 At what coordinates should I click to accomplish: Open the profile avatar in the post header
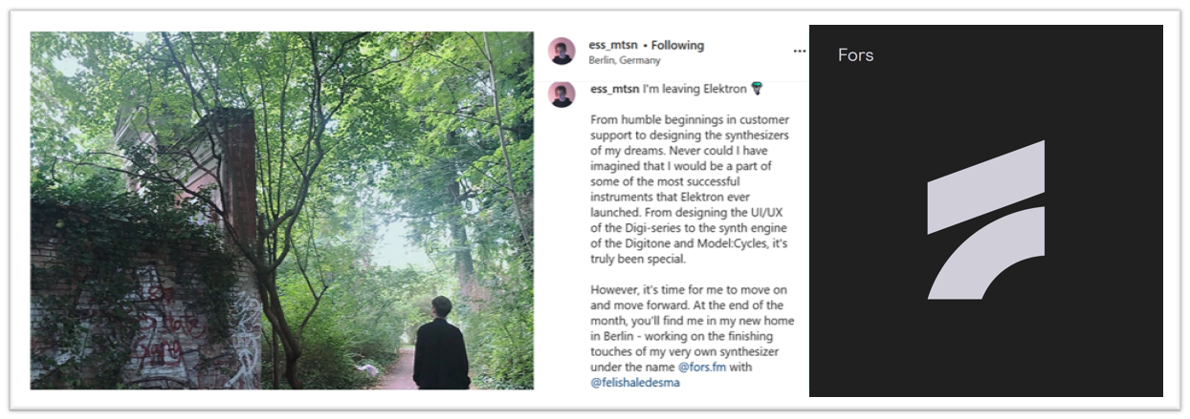click(x=562, y=52)
